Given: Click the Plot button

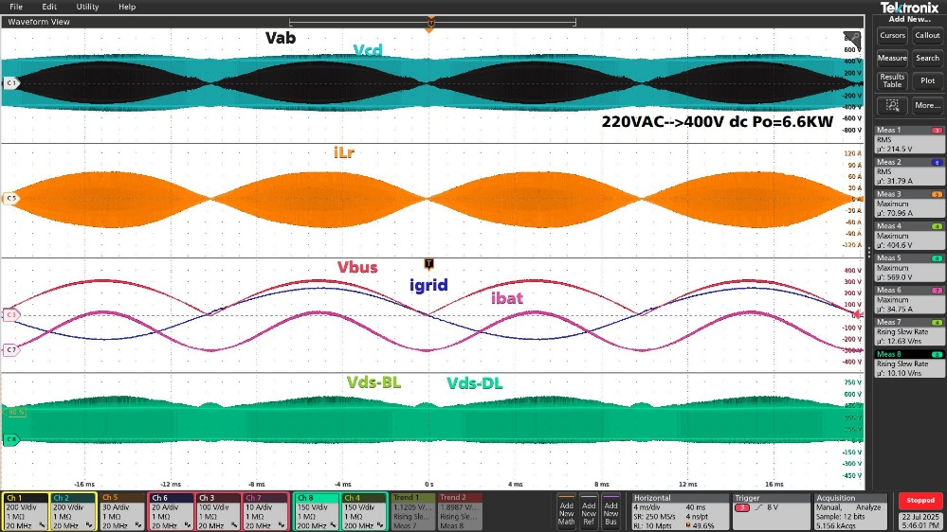Looking at the screenshot, I should click(x=927, y=81).
